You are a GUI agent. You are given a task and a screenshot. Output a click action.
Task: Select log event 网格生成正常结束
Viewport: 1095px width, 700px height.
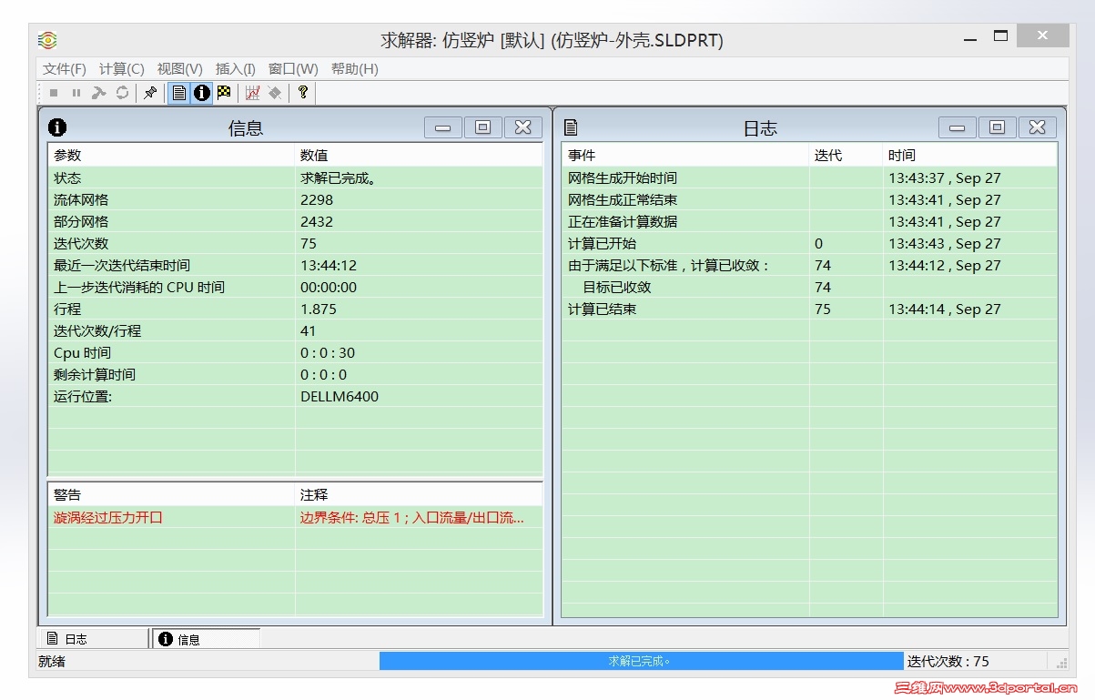click(x=809, y=200)
